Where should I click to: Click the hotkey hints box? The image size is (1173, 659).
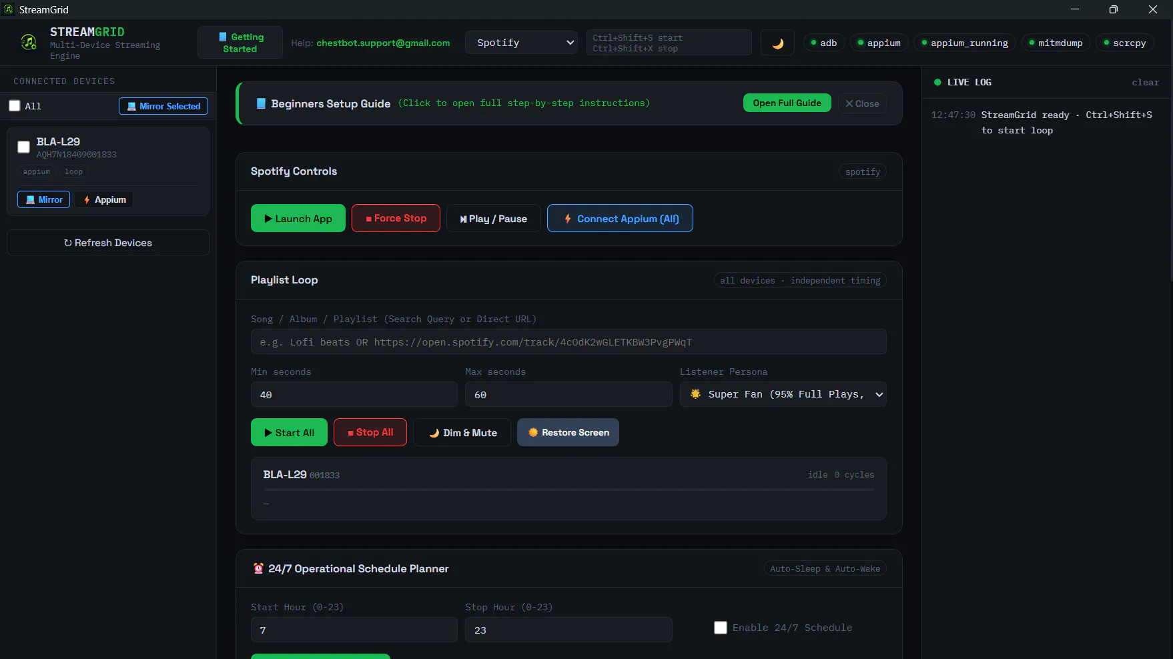click(669, 43)
